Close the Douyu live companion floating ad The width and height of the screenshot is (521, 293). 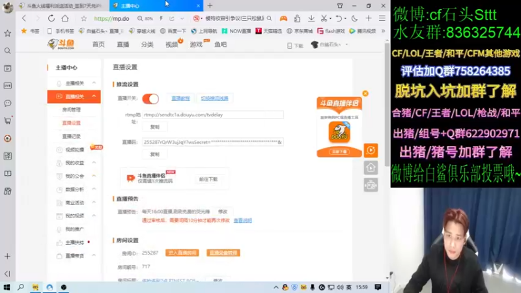pyautogui.click(x=365, y=94)
